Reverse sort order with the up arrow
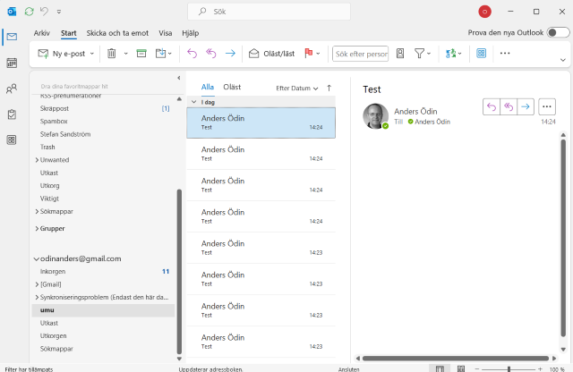Viewport: 573px width, 372px height. click(329, 88)
